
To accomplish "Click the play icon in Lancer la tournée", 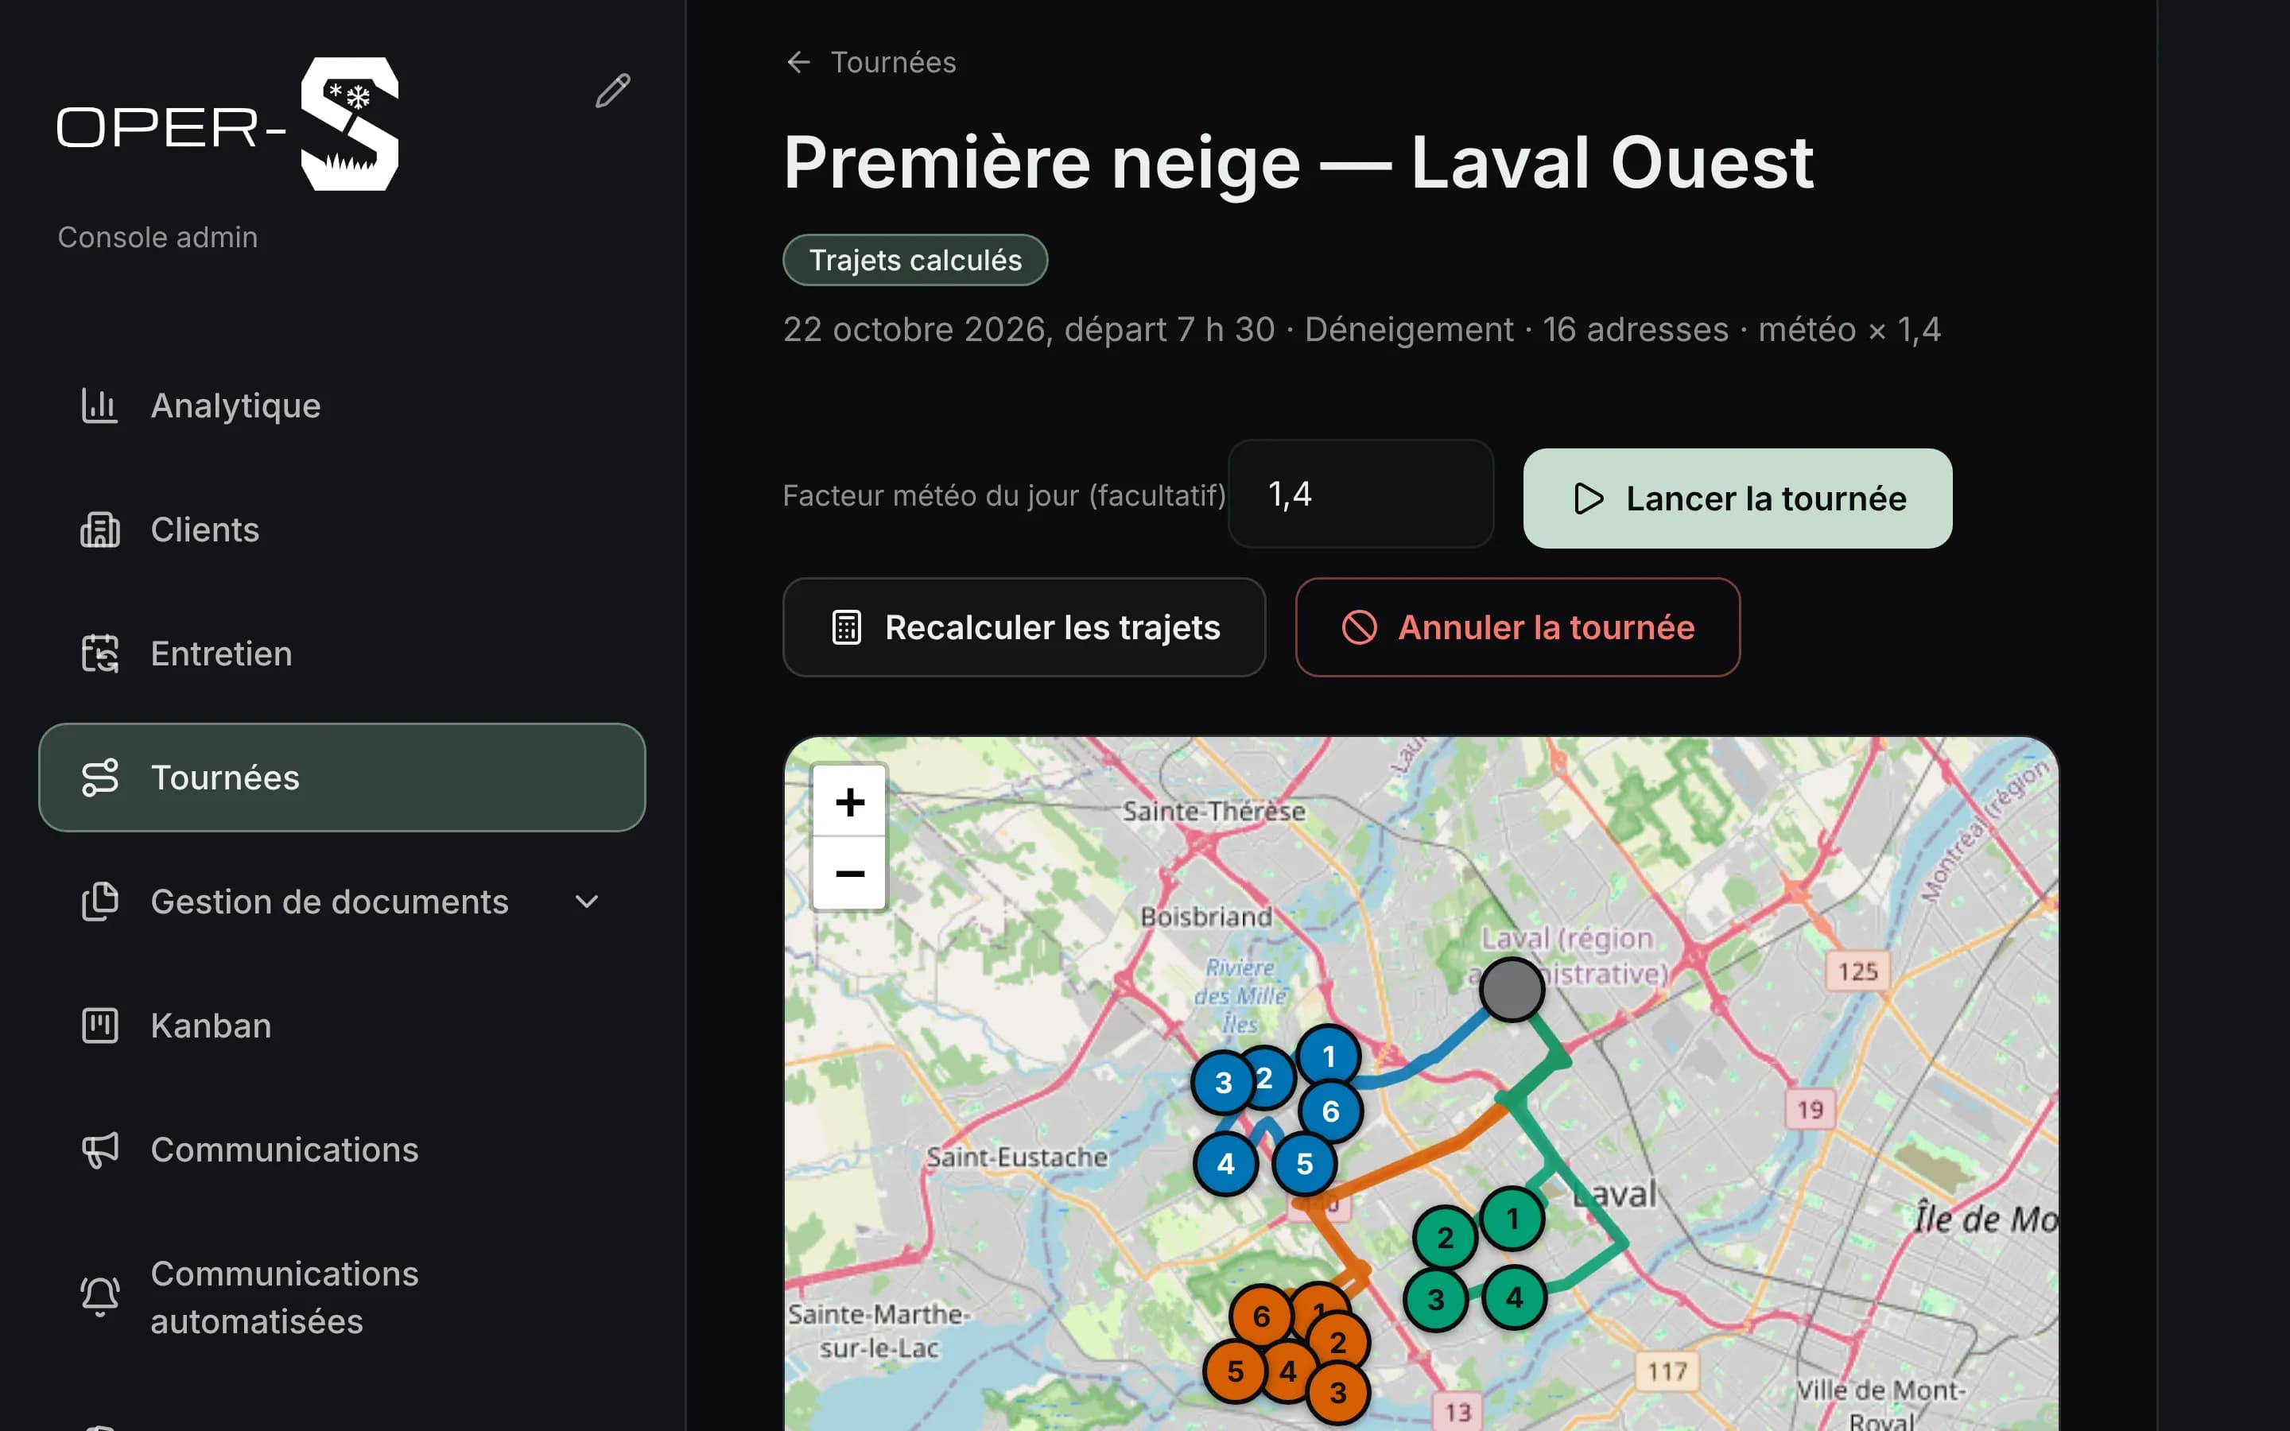I will pyautogui.click(x=1588, y=498).
